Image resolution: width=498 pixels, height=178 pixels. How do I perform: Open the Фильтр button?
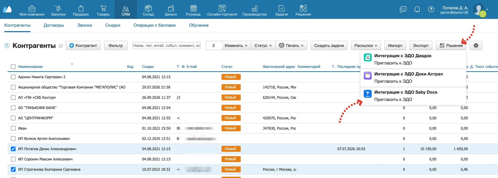(115, 45)
